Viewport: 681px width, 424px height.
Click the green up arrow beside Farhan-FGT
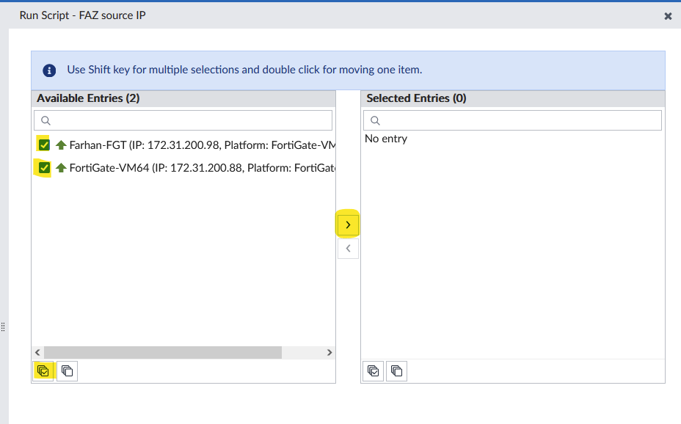point(61,145)
